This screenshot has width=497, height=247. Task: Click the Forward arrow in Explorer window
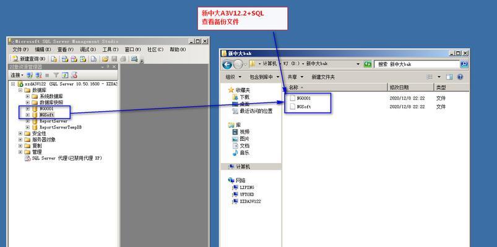coord(238,64)
